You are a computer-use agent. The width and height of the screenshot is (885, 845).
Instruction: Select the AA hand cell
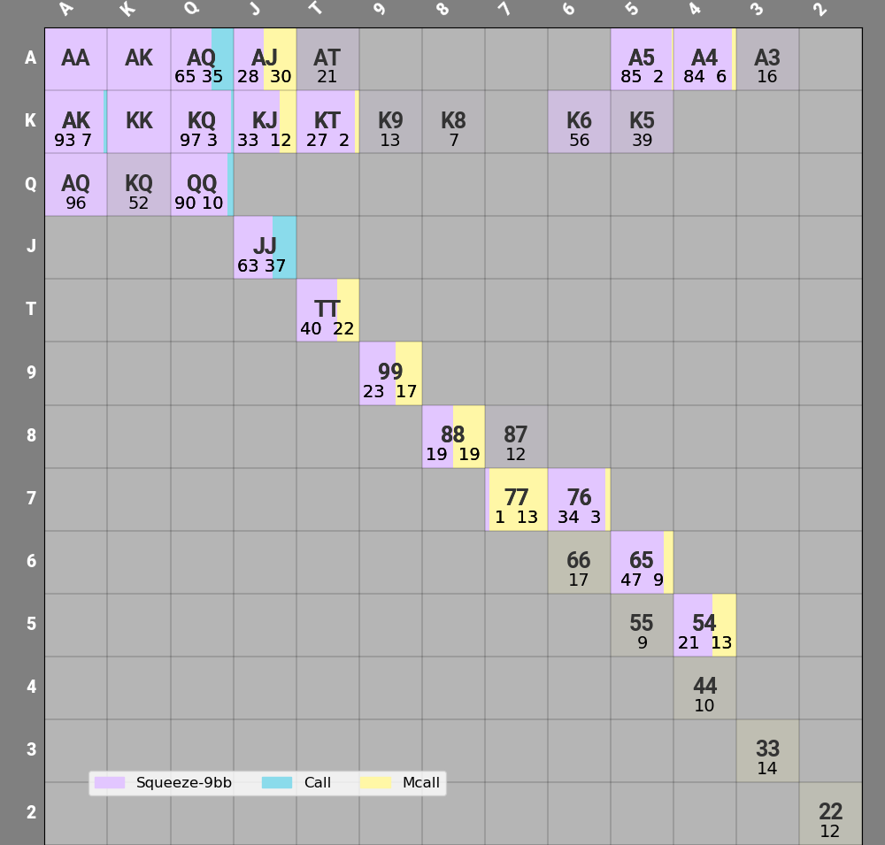[x=75, y=59]
